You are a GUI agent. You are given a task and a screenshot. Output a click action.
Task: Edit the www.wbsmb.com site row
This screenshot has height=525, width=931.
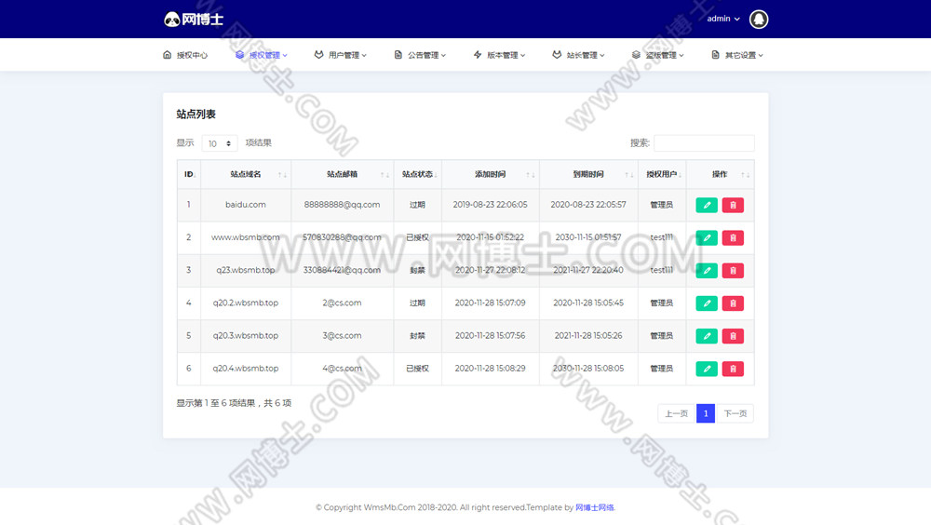pos(707,237)
